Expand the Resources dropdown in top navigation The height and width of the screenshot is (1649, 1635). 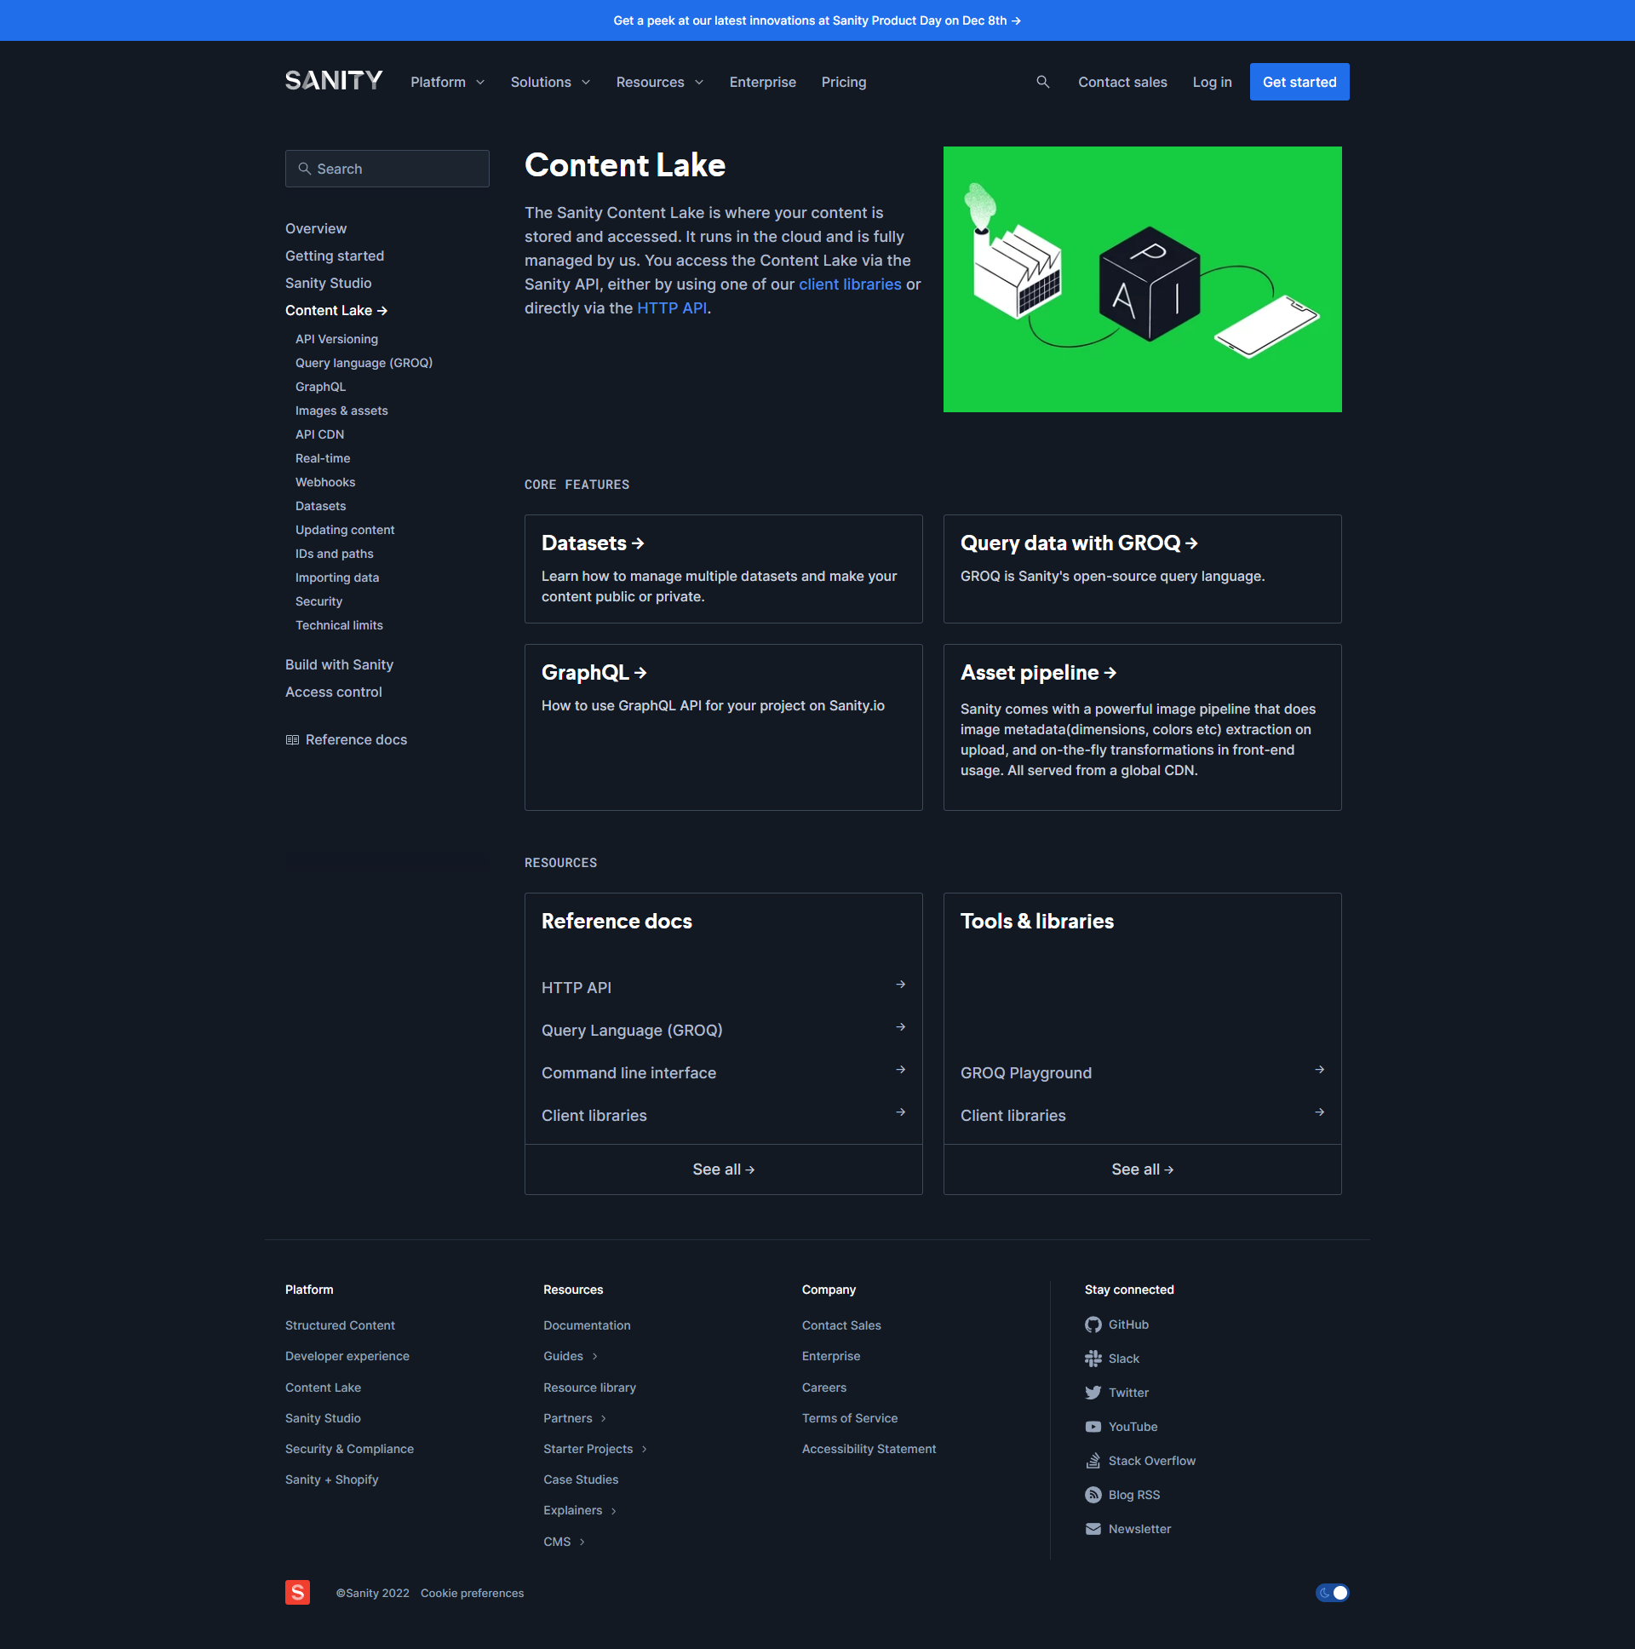659,82
